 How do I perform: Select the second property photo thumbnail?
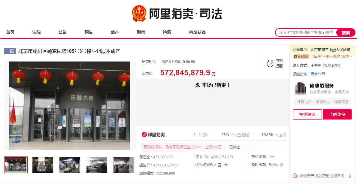tap(43, 165)
